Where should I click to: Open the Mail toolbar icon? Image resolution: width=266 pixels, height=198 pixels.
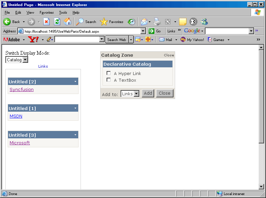144,22
